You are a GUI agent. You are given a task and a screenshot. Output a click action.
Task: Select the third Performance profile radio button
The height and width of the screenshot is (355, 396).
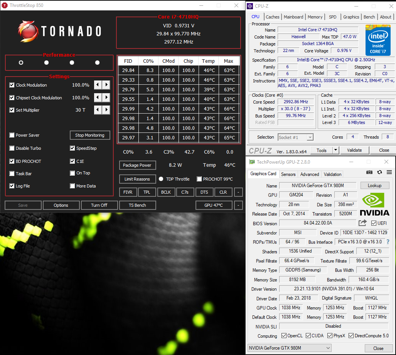coord(72,62)
